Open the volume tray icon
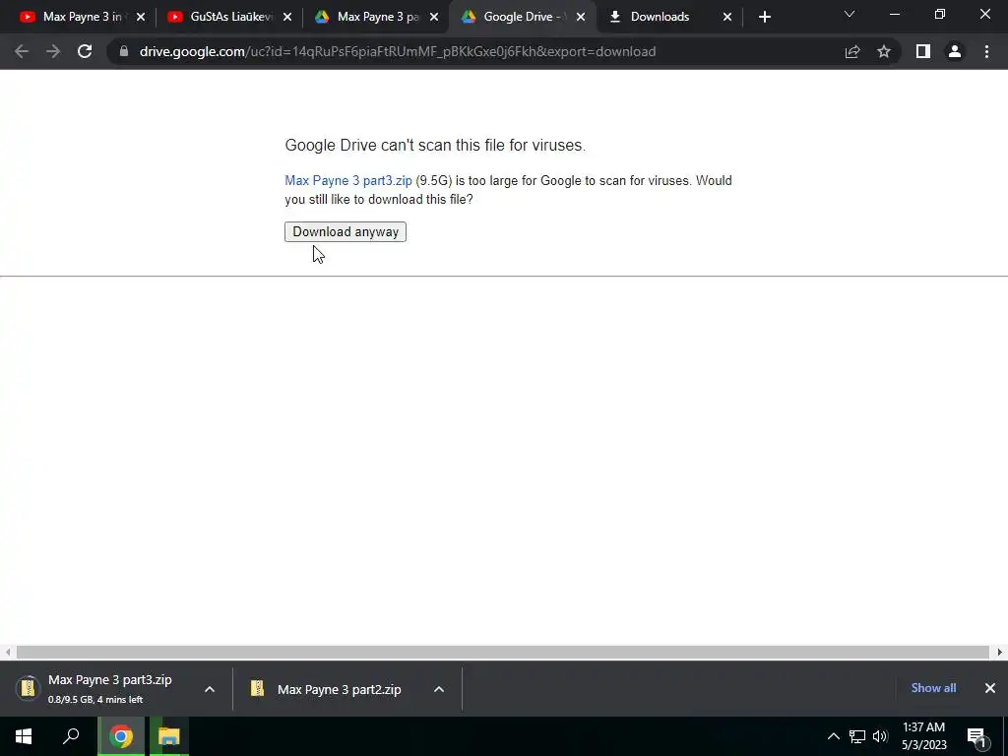This screenshot has width=1008, height=756. (x=880, y=736)
